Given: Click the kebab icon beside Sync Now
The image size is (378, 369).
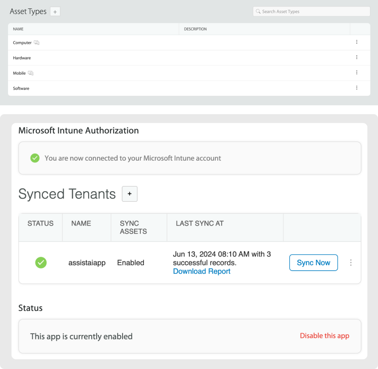Looking at the screenshot, I should click(x=351, y=262).
